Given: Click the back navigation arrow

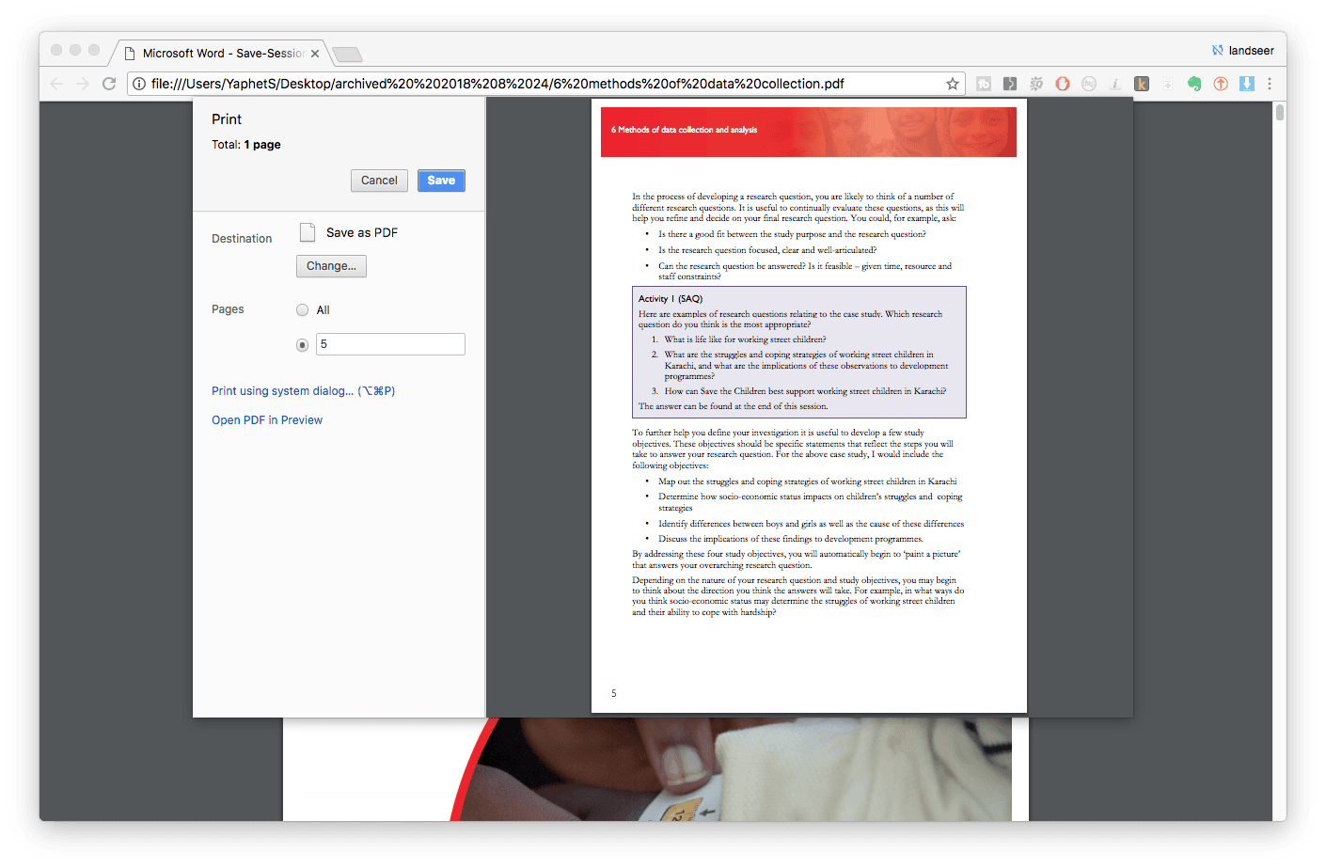Looking at the screenshot, I should 56,83.
